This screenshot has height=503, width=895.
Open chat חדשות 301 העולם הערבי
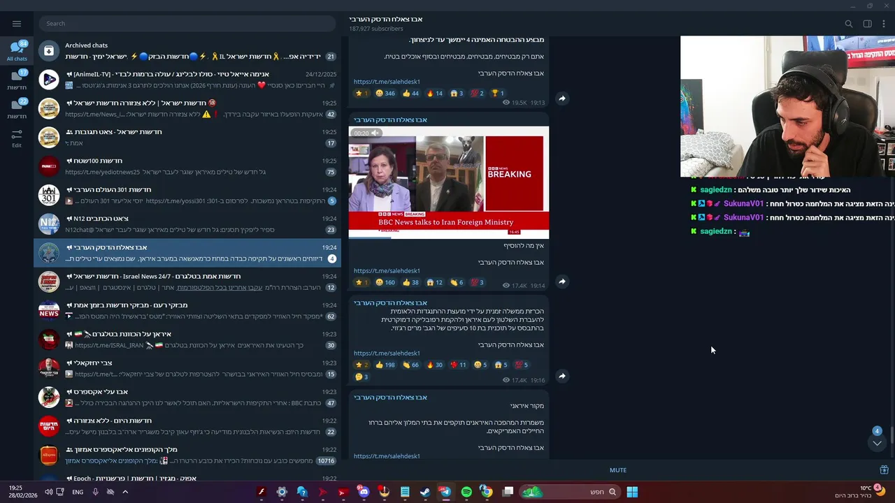point(187,195)
